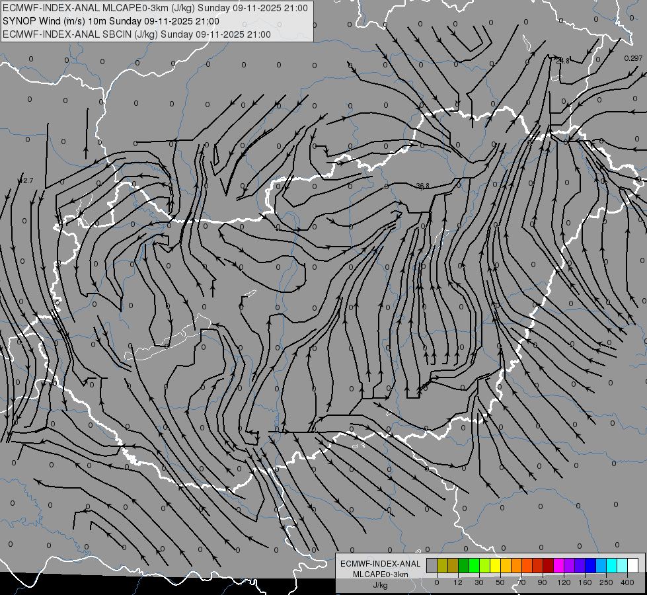The image size is (647, 595).
Task: Click the yellow swatch in the legend
Action: point(495,565)
